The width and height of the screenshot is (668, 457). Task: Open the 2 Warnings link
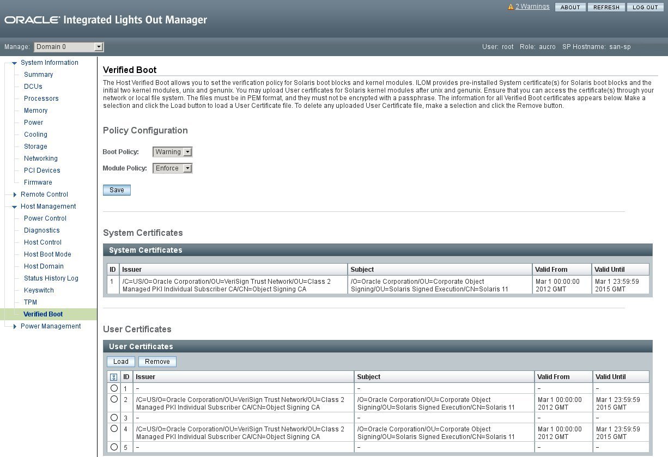point(532,7)
